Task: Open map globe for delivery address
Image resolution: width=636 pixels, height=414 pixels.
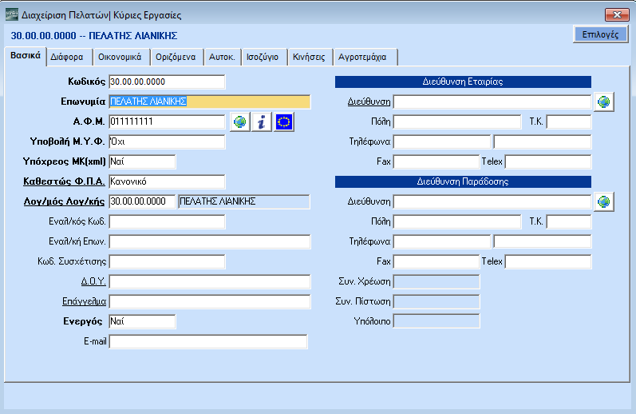Action: click(604, 201)
